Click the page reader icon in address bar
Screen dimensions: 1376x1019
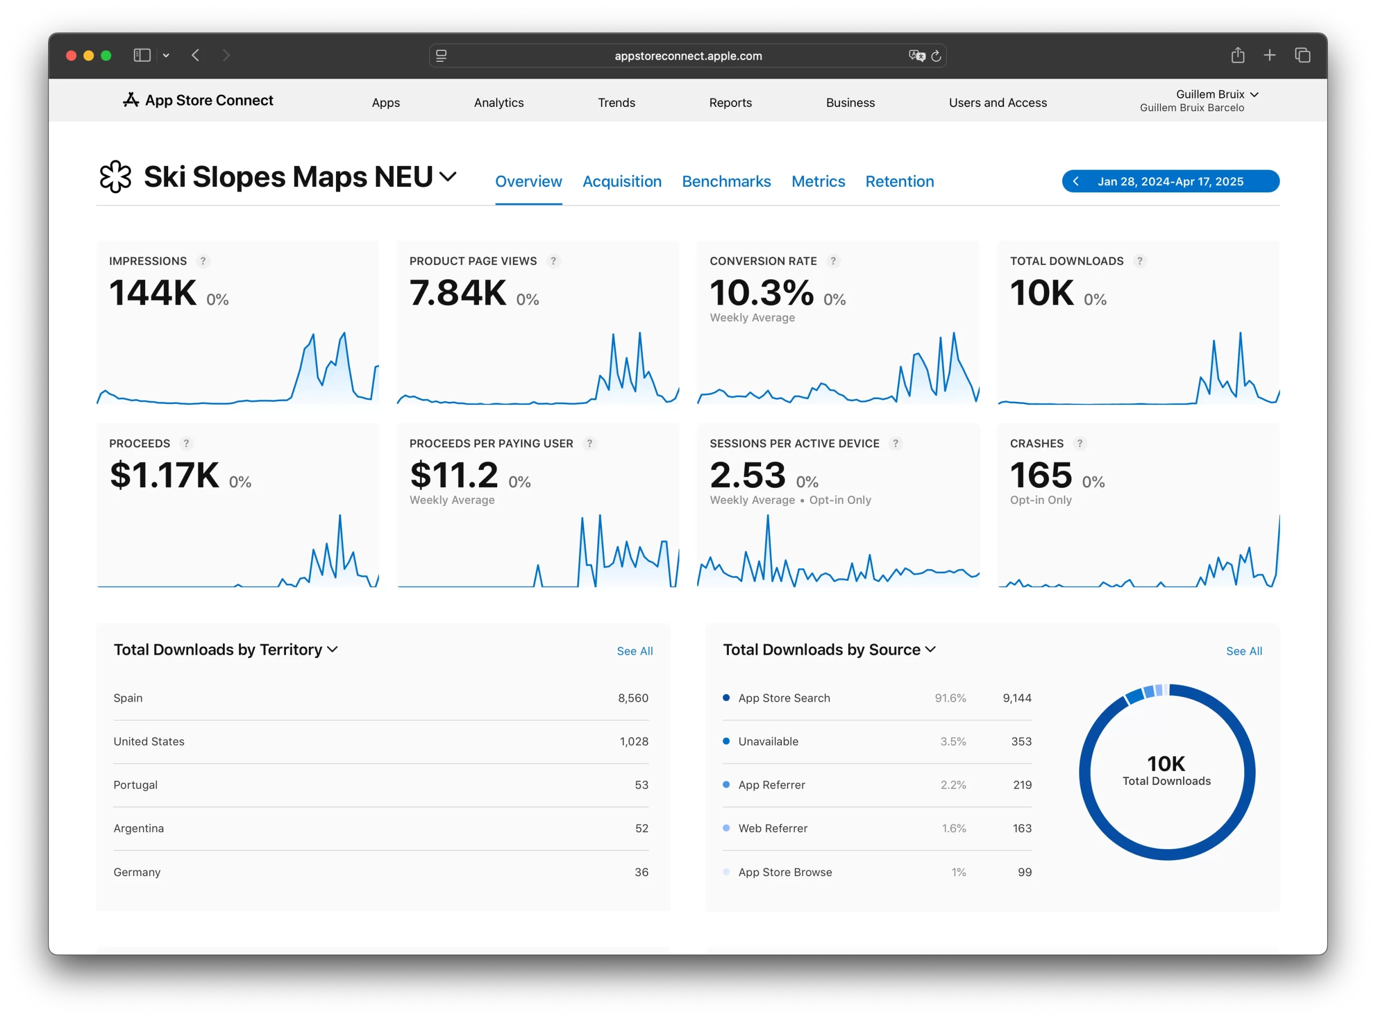pos(441,55)
